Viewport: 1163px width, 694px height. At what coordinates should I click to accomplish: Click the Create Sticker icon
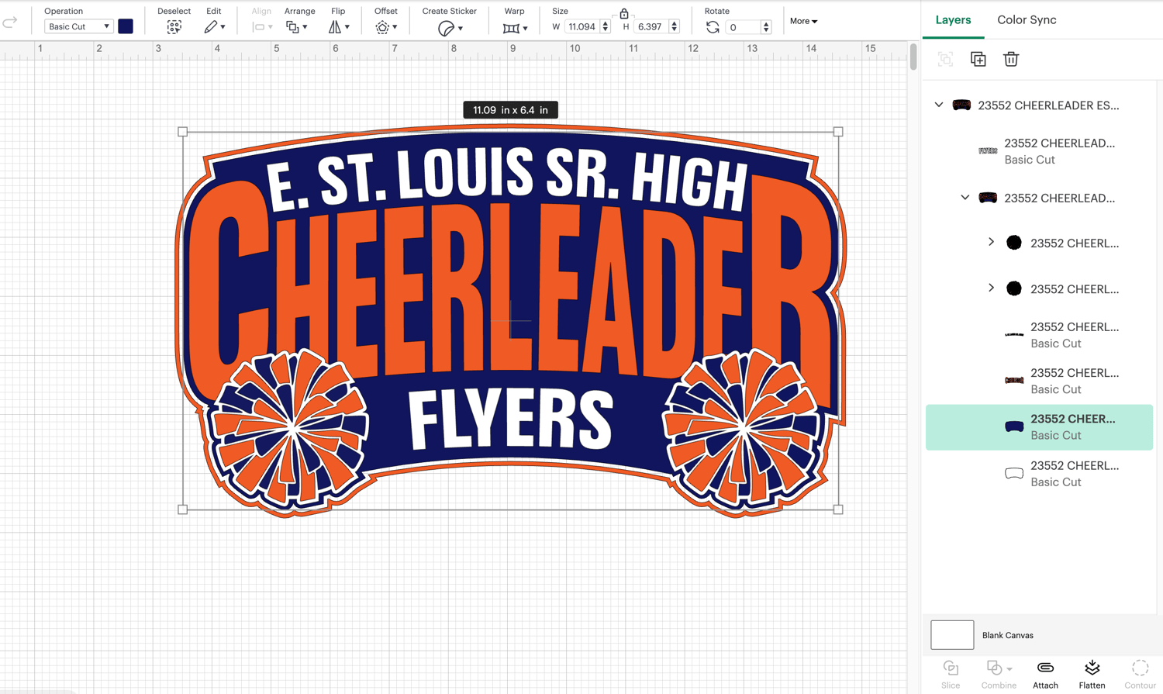pos(446,29)
